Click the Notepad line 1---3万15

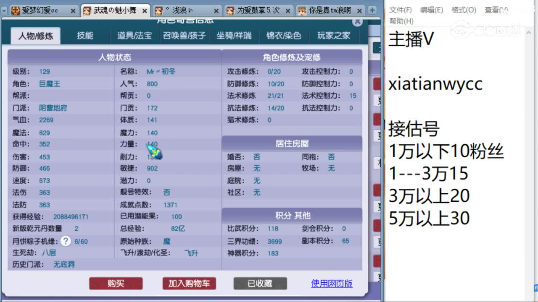[x=428, y=174]
